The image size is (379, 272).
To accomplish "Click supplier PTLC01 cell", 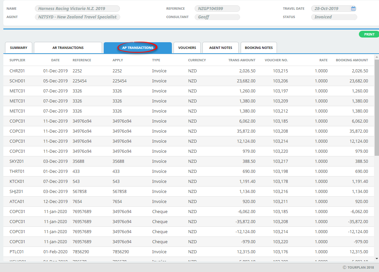I will [17, 252].
